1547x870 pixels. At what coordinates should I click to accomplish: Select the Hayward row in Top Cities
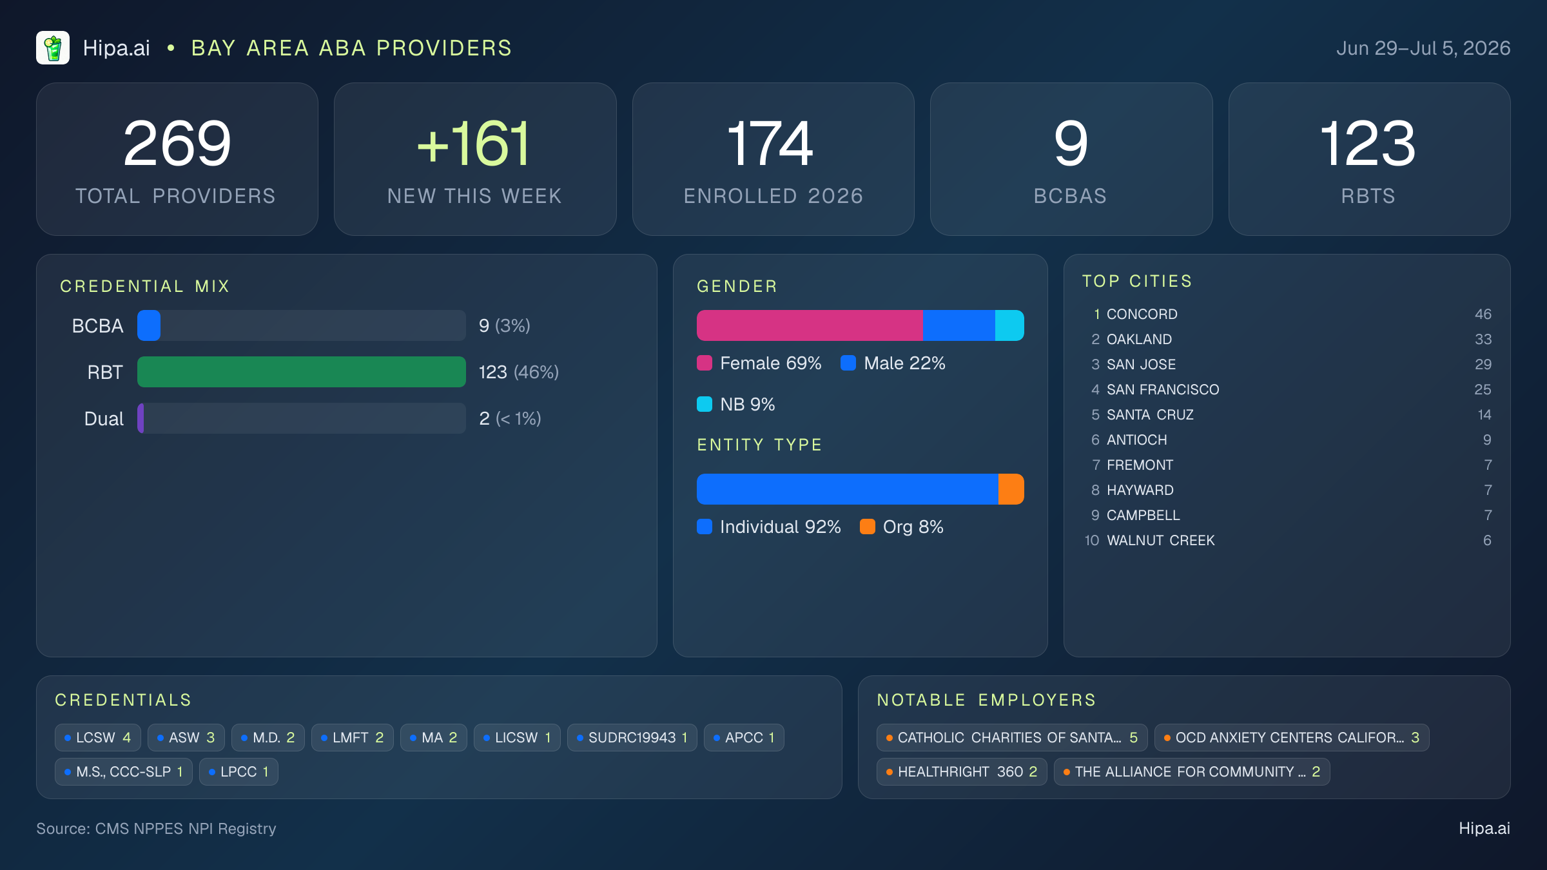[1287, 490]
